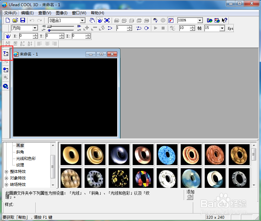Open the 查看(V) menu
The width and height of the screenshot is (261, 221).
[44, 13]
